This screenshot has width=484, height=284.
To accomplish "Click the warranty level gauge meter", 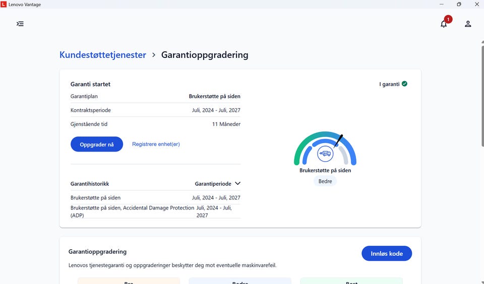I will click(x=325, y=149).
